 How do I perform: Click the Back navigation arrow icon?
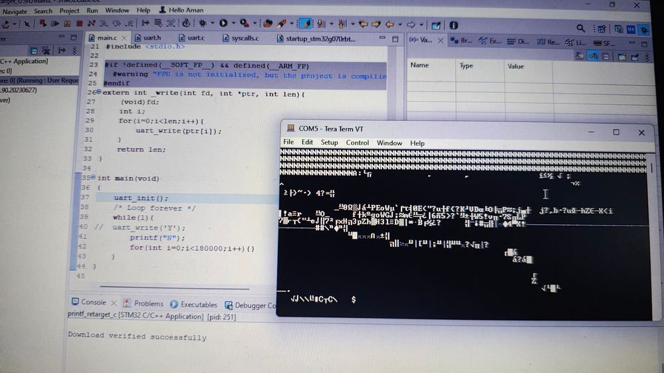(389, 25)
